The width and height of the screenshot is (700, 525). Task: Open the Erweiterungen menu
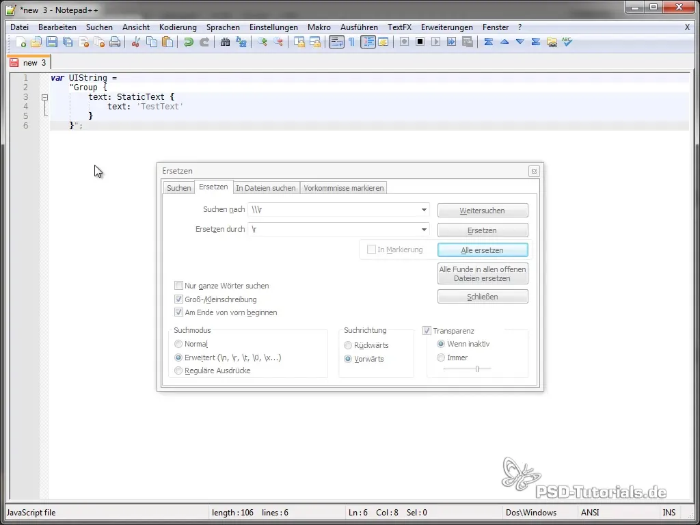pyautogui.click(x=447, y=27)
